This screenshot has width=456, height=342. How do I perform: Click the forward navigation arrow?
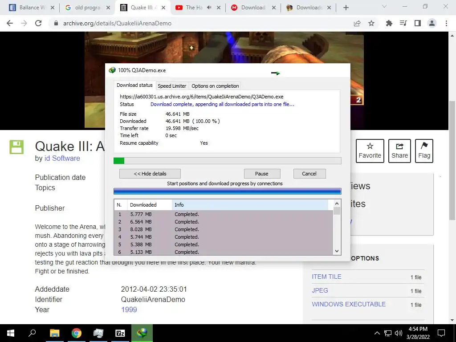(24, 23)
